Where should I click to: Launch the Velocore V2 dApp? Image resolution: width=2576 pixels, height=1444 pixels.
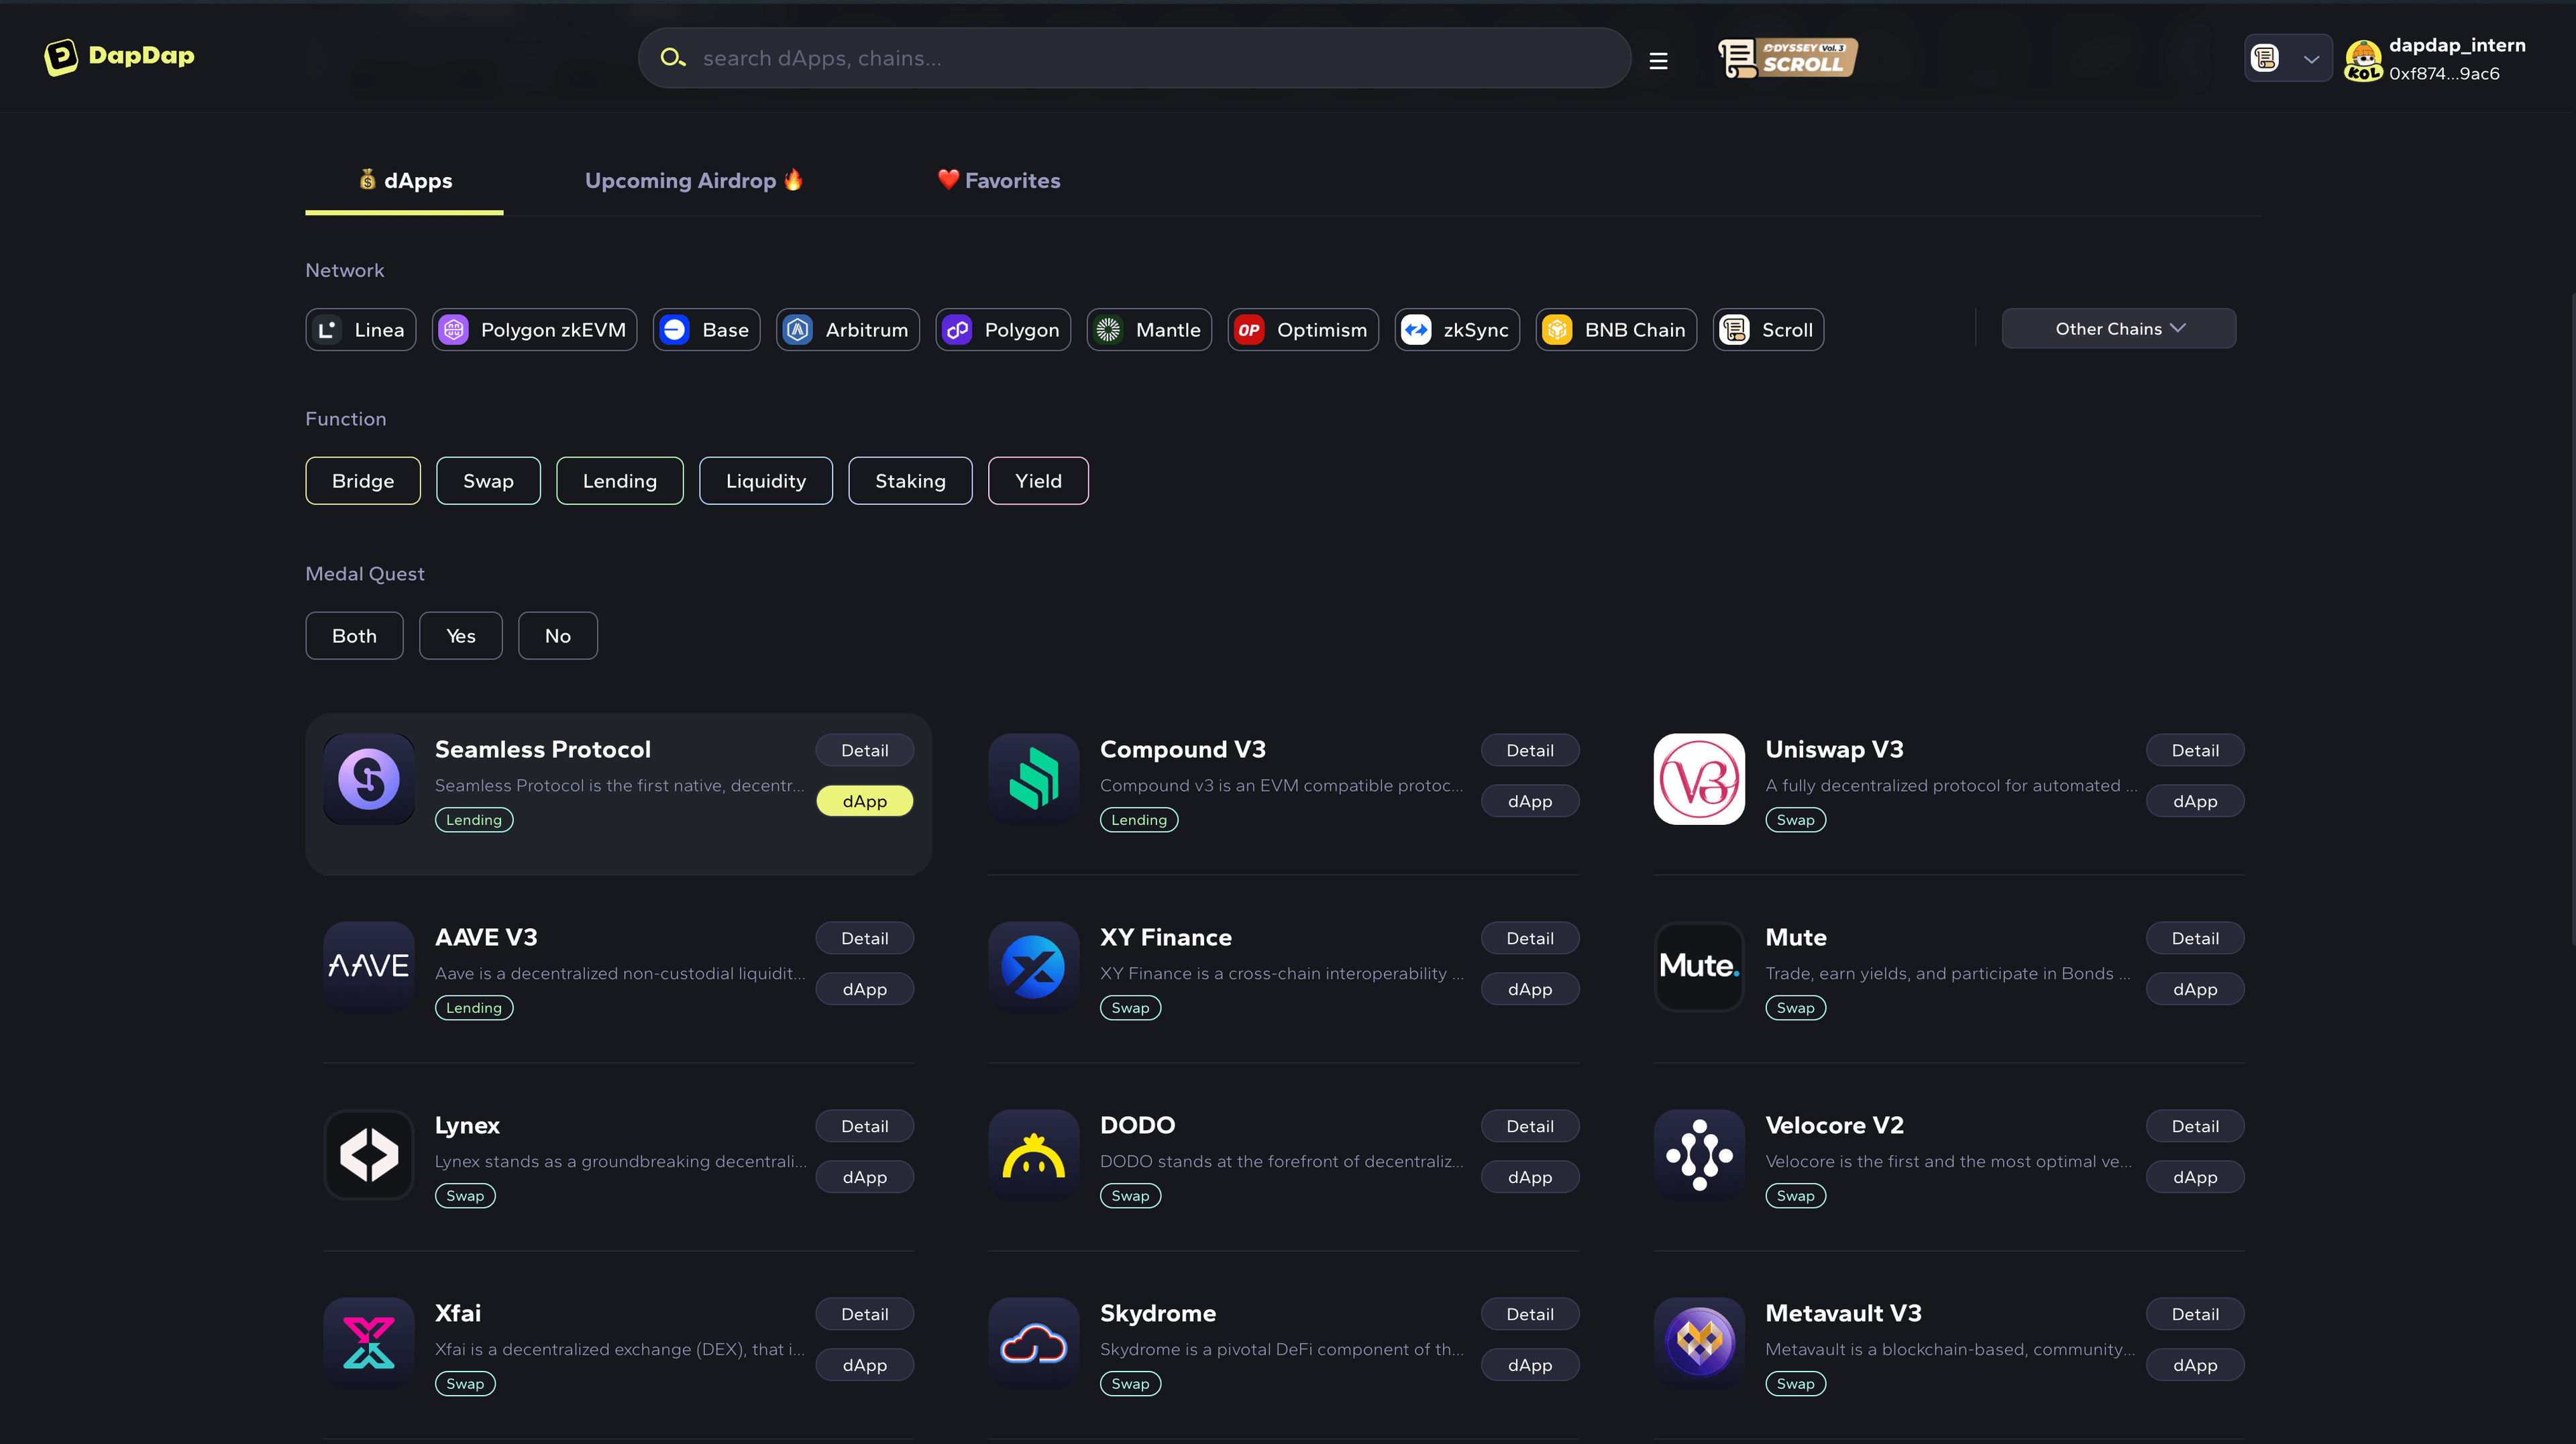coord(2195,1177)
